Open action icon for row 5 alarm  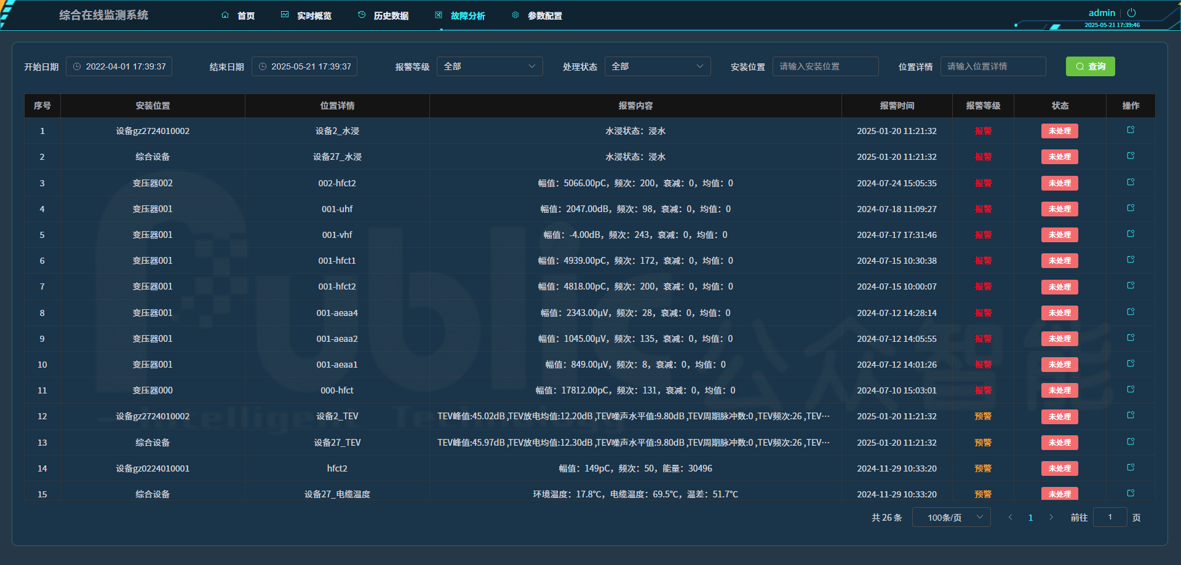(x=1131, y=234)
